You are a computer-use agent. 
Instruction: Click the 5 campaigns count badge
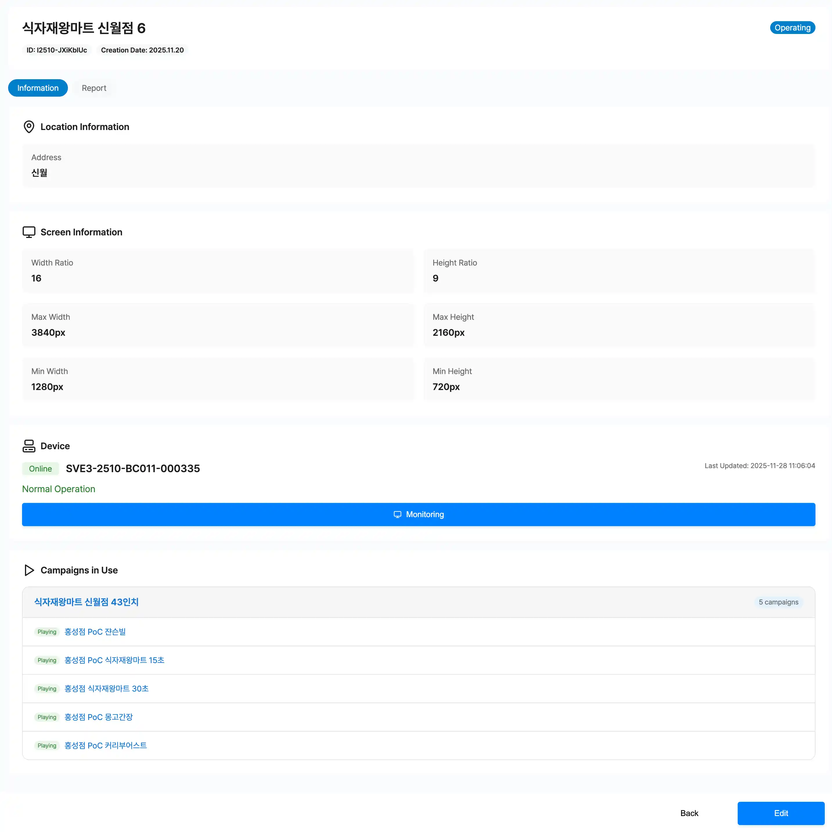(778, 602)
